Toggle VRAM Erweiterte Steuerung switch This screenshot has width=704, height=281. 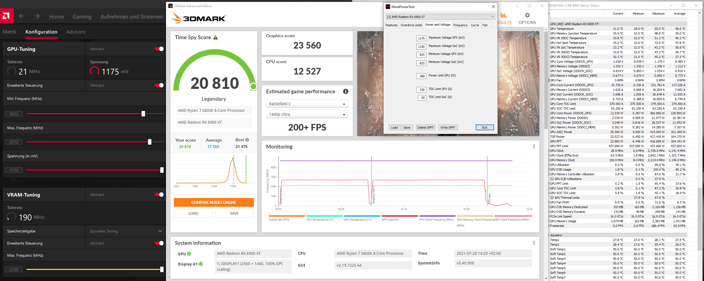(x=159, y=243)
